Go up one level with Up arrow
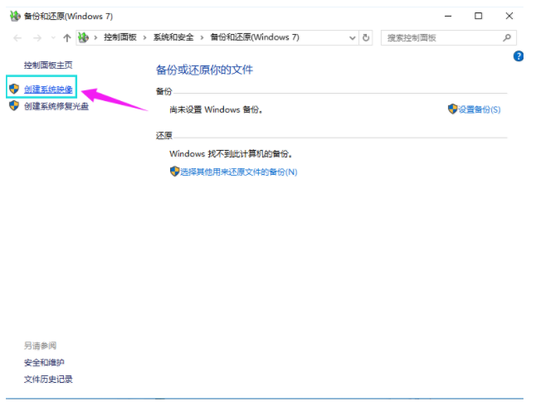This screenshot has height=406, width=560. point(67,38)
